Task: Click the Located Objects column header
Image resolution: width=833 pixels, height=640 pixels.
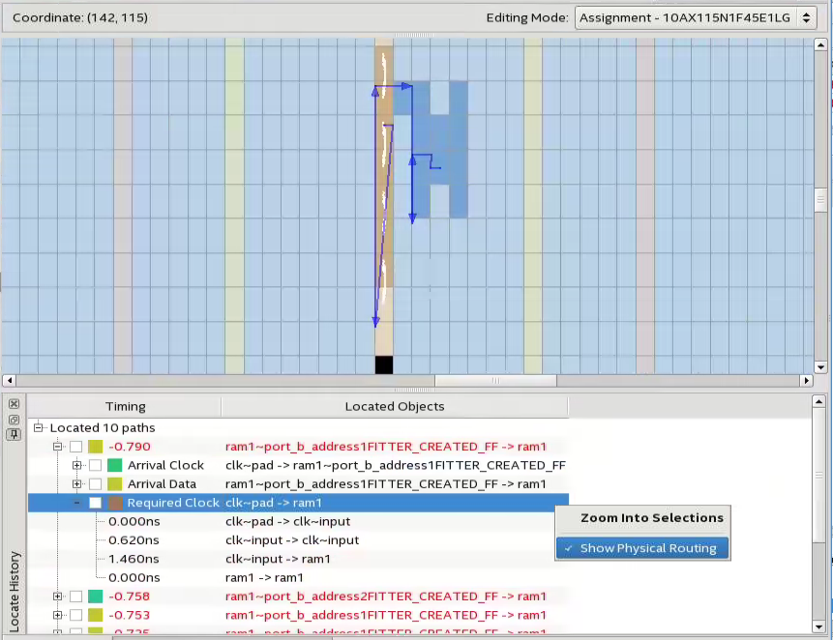Action: tap(395, 407)
